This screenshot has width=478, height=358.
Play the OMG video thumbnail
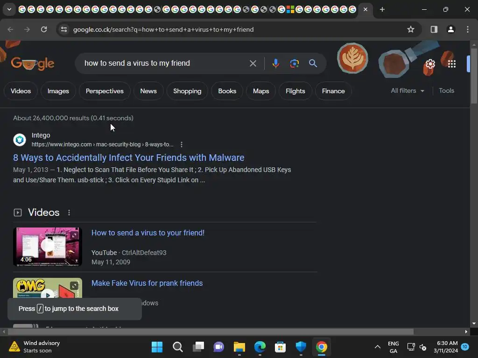48,288
